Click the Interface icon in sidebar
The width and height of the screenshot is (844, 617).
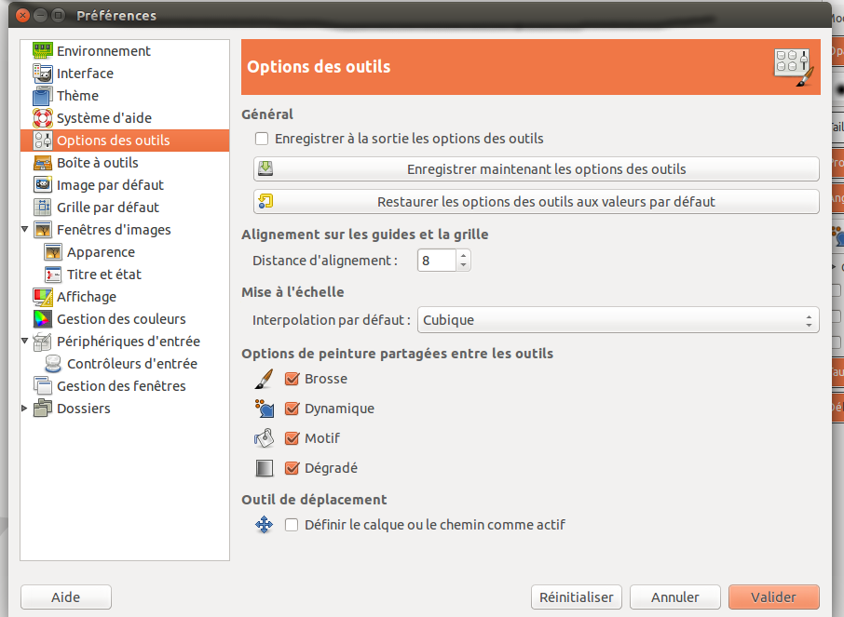[x=43, y=74]
